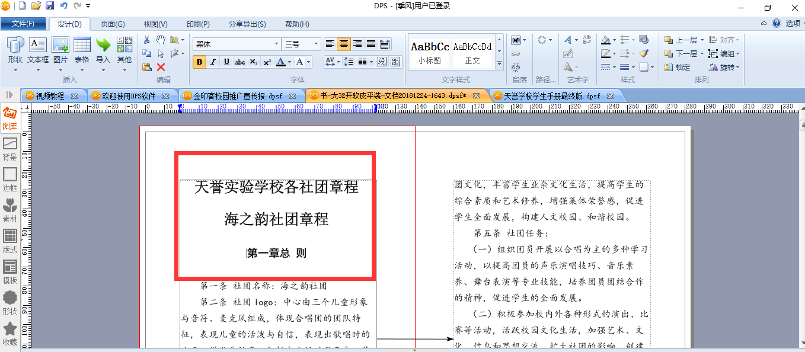The width and height of the screenshot is (805, 352).
Task: Click the 锁定 lock button
Action: (678, 67)
